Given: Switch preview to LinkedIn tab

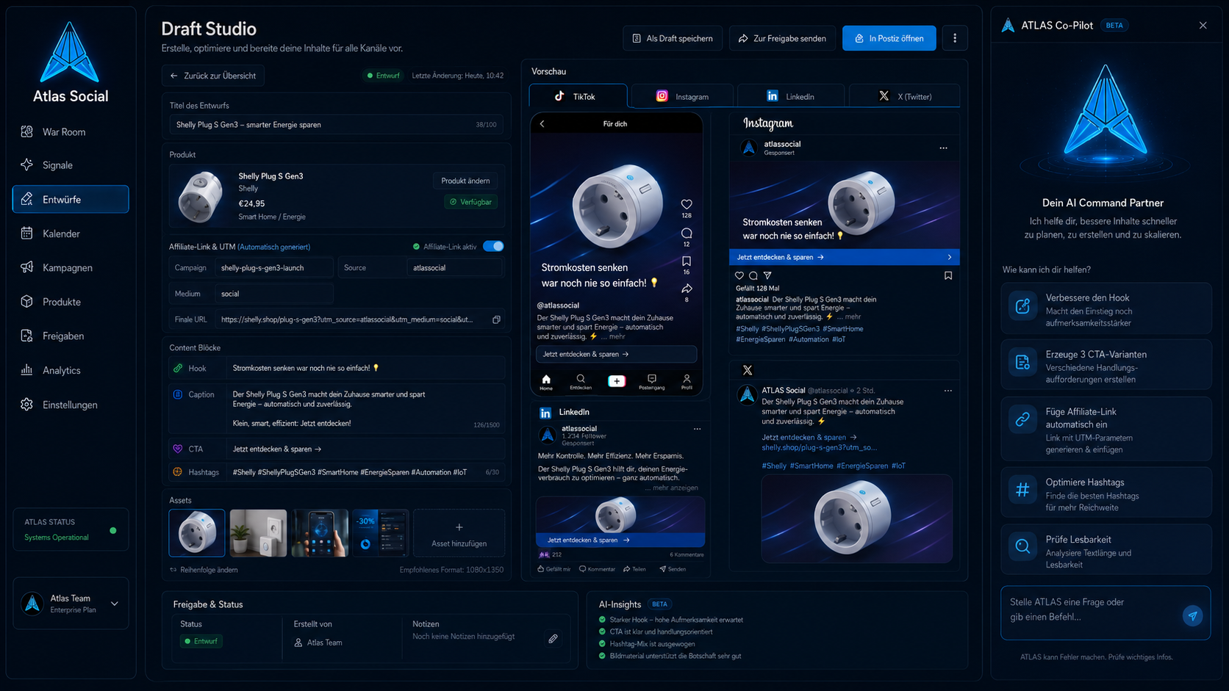Looking at the screenshot, I should [x=791, y=96].
